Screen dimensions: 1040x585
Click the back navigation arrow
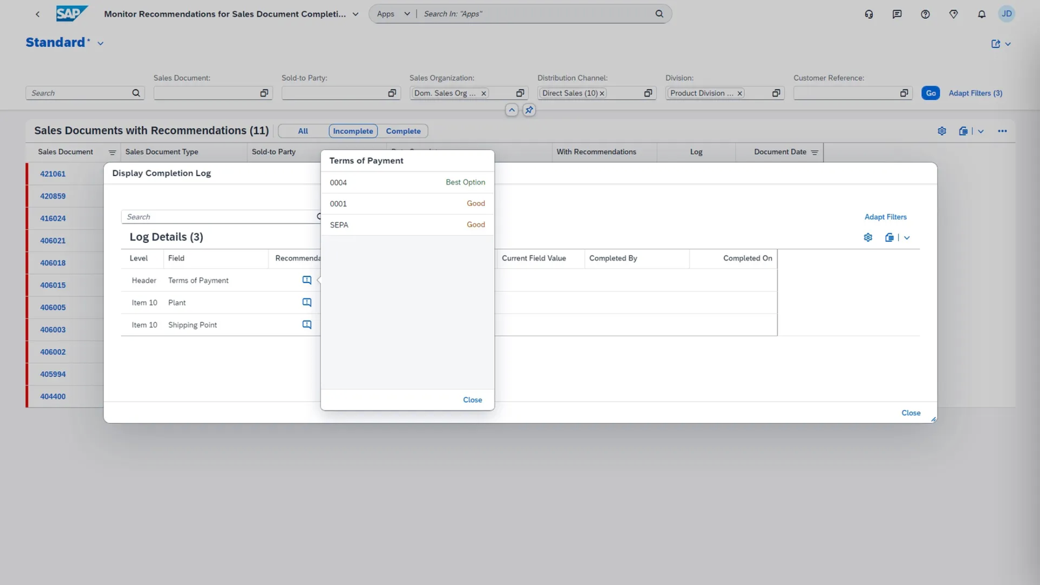pos(38,14)
